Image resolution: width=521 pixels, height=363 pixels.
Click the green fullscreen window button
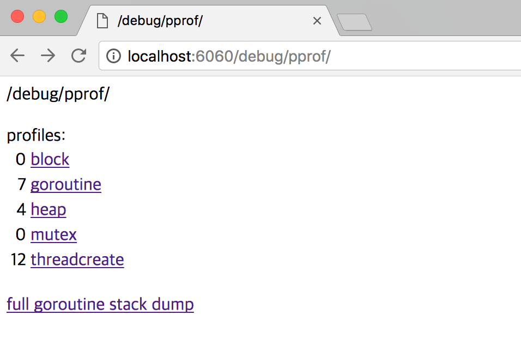(x=60, y=17)
